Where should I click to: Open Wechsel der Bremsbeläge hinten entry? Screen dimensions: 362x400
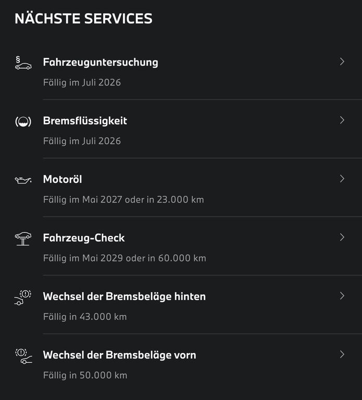(124, 296)
